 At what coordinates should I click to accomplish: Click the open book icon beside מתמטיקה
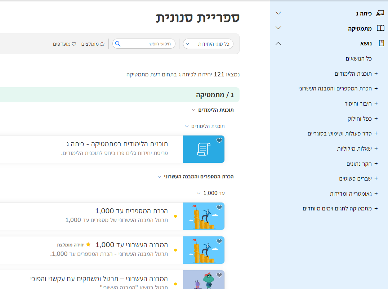click(x=380, y=28)
